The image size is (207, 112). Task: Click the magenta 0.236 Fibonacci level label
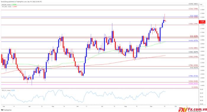[x=193, y=83]
